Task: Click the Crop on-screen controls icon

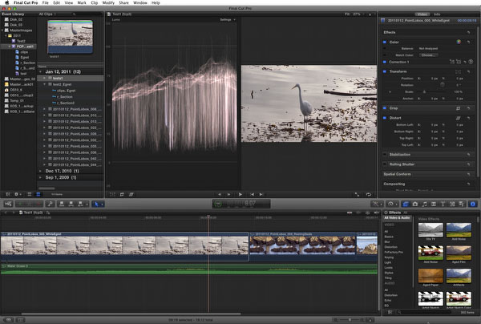Action: [458, 108]
